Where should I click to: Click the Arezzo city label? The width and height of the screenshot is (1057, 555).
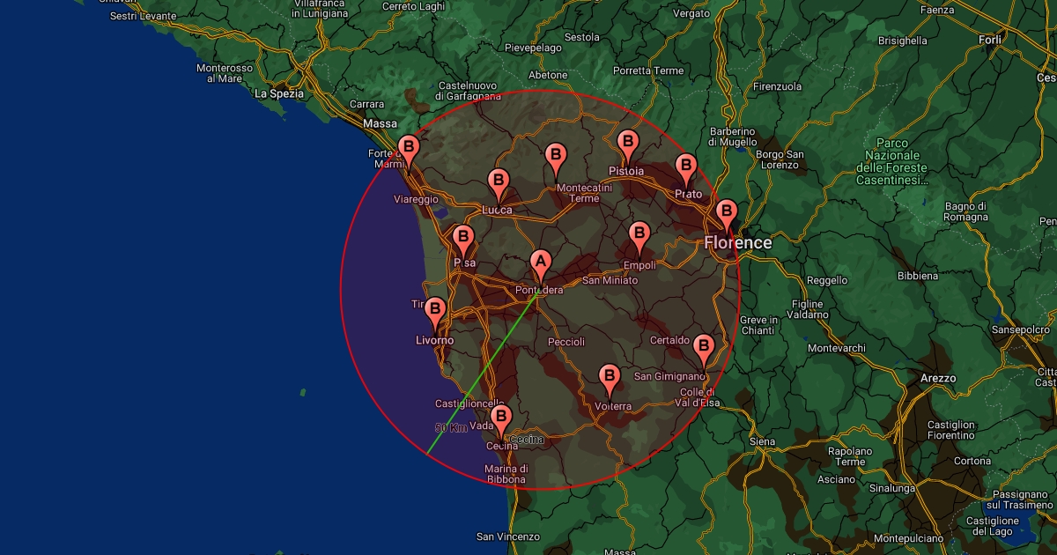pyautogui.click(x=938, y=378)
